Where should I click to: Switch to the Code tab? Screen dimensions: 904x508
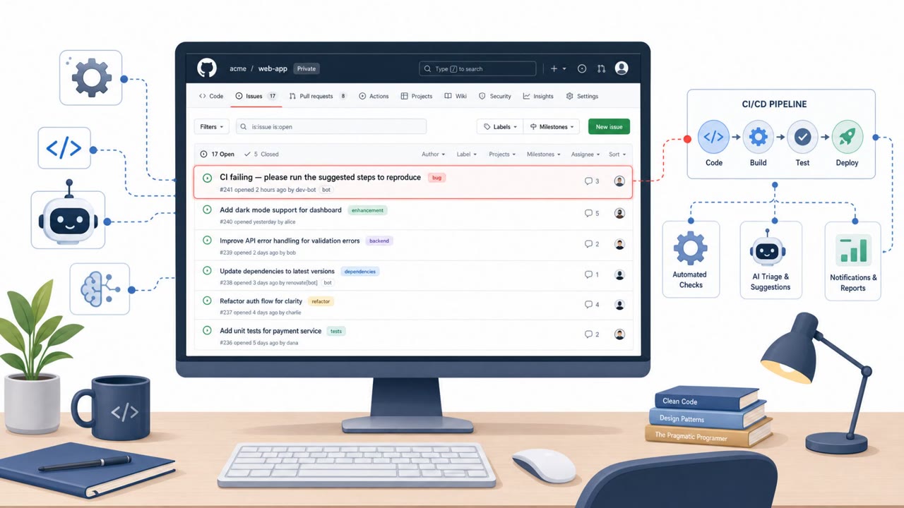(211, 96)
